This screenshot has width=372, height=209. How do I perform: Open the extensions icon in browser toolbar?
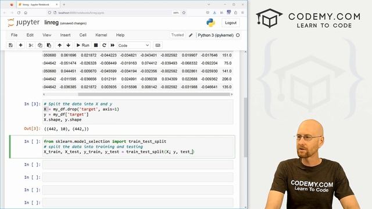point(235,13)
